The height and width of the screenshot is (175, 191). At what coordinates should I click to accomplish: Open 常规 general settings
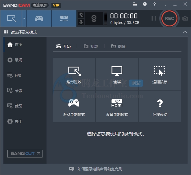point(25,60)
